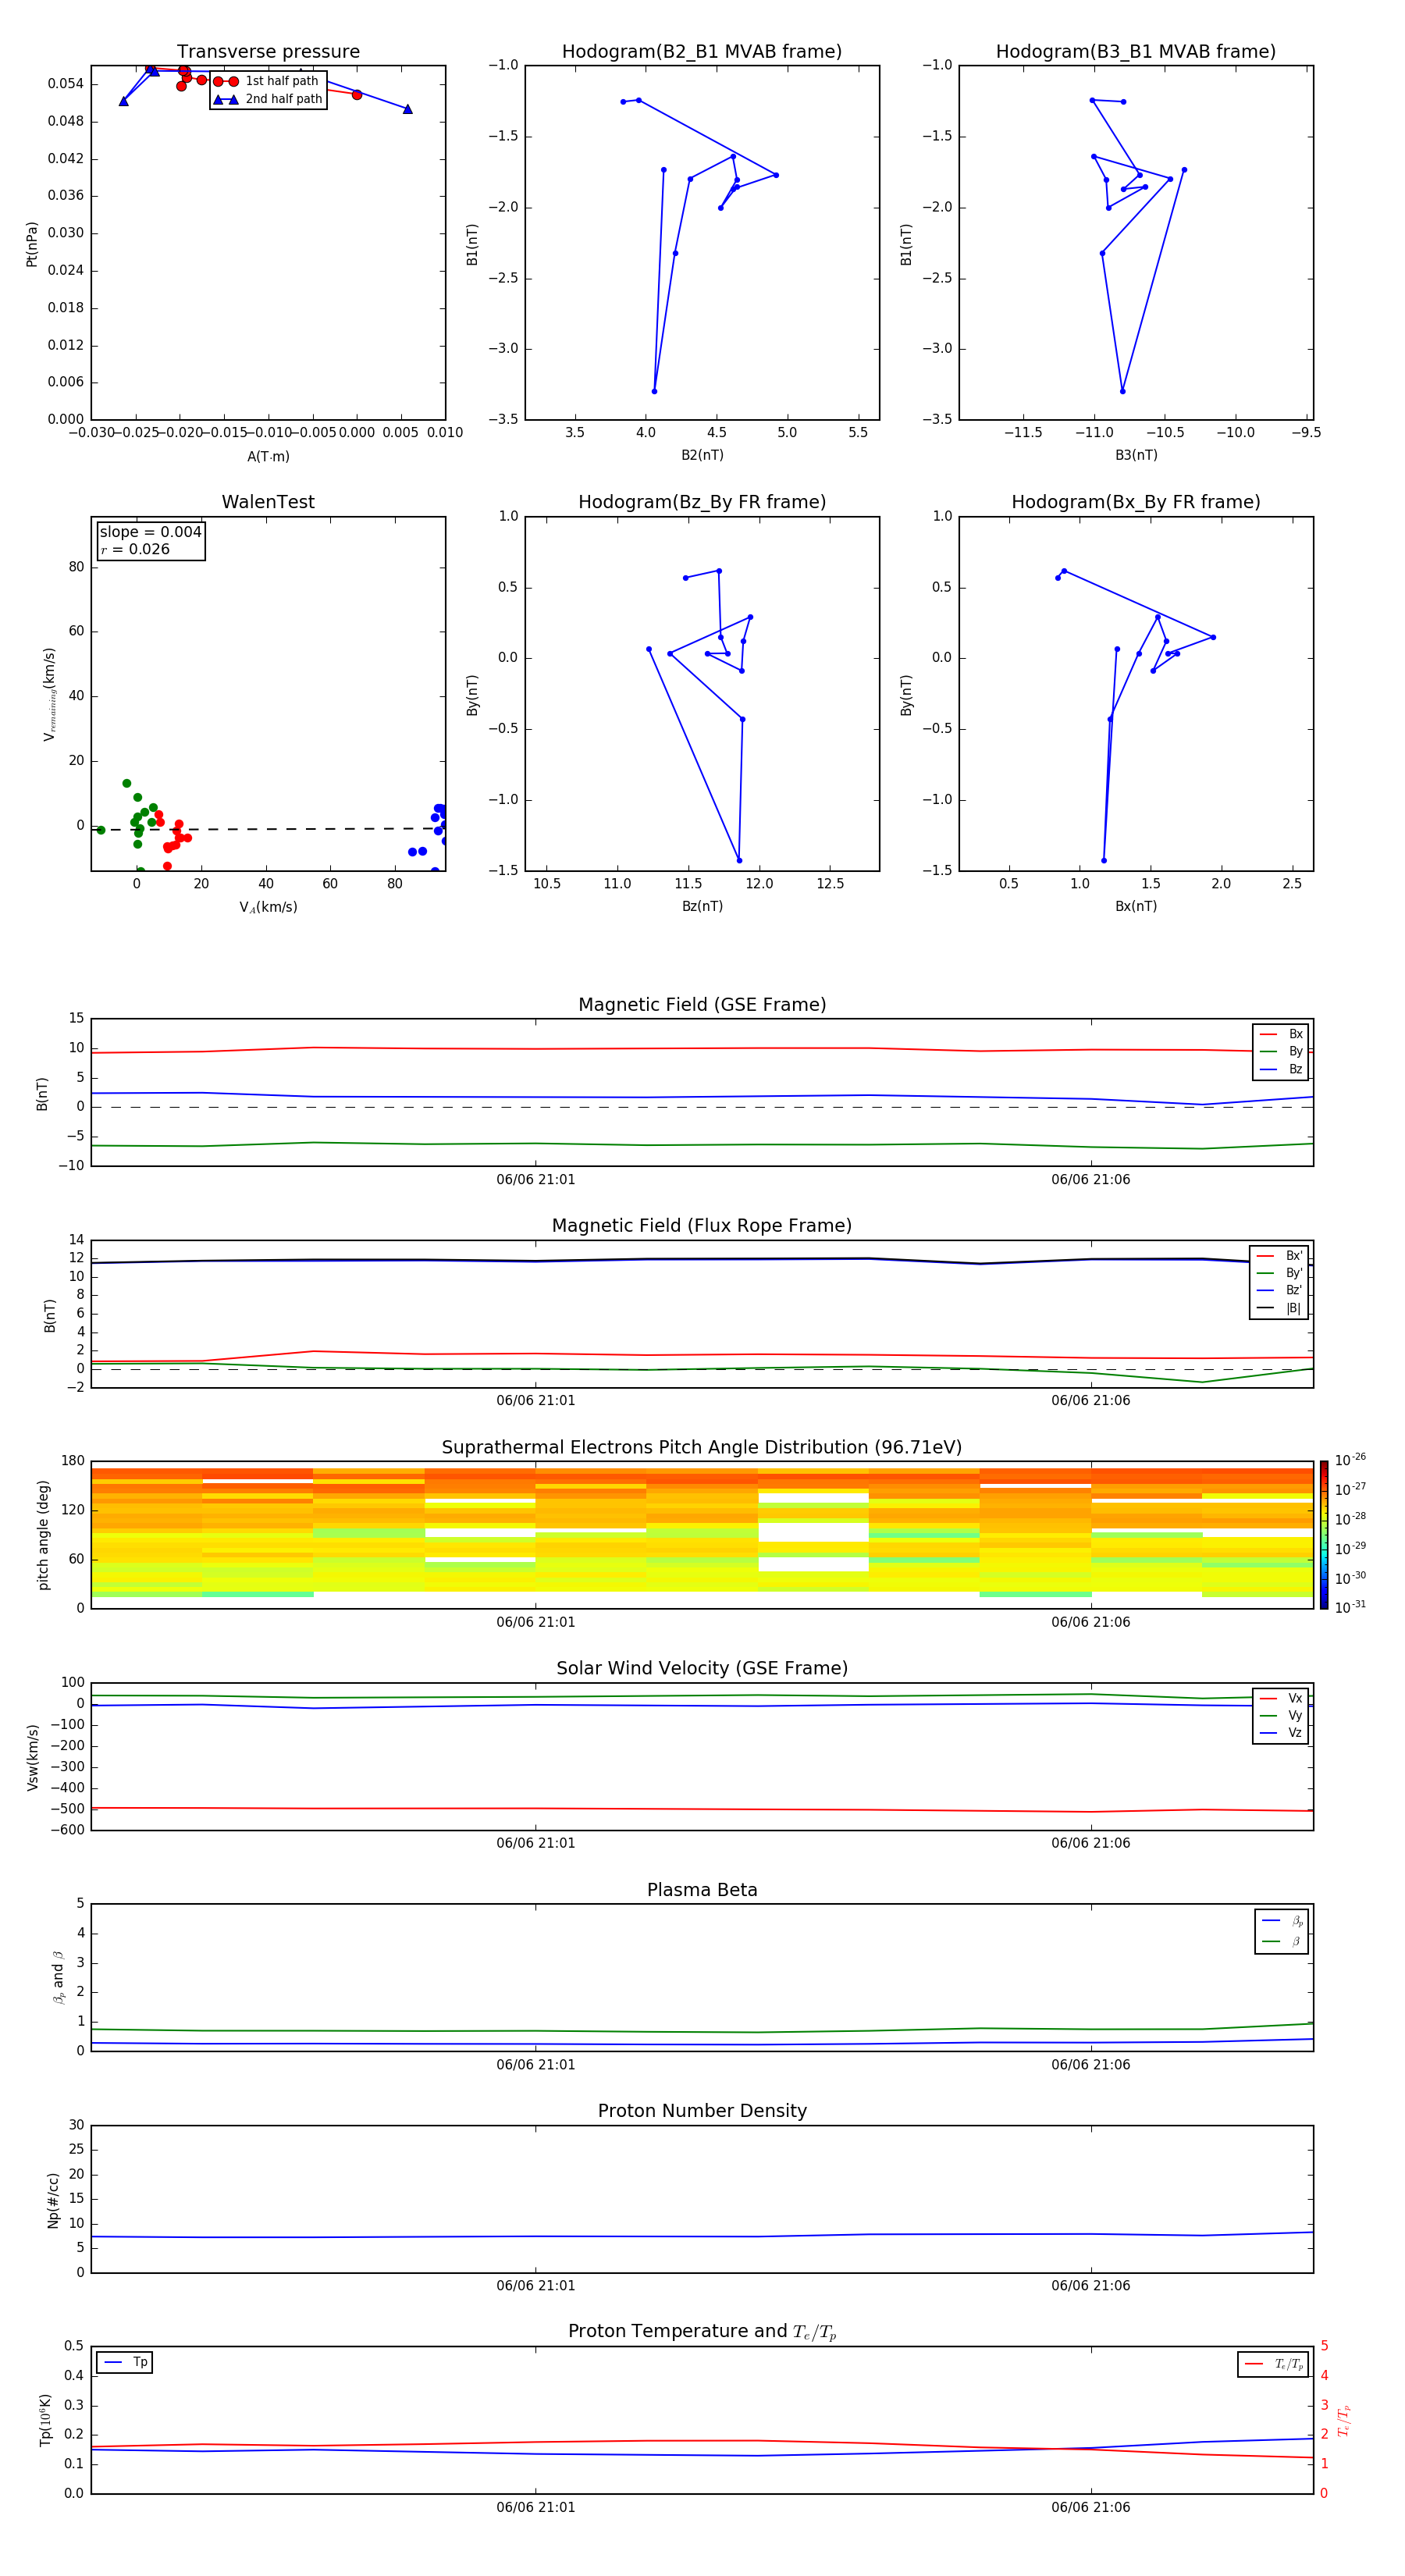Viewport: 1405px width, 2576px height.
Task: Click '06/06 21:01' tick under proton temperature plot
Action: coord(536,2507)
